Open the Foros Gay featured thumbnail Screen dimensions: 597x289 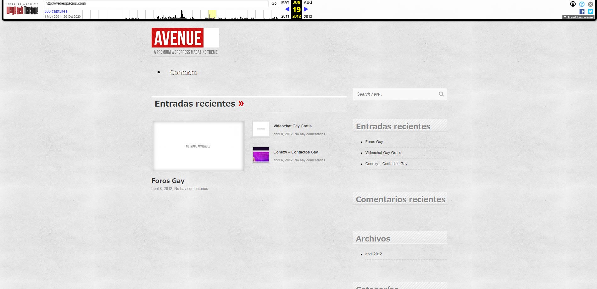coord(198,146)
